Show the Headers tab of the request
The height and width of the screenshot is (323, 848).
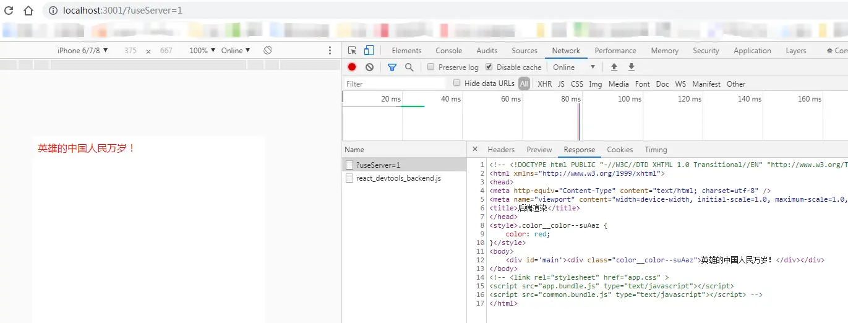pos(501,149)
